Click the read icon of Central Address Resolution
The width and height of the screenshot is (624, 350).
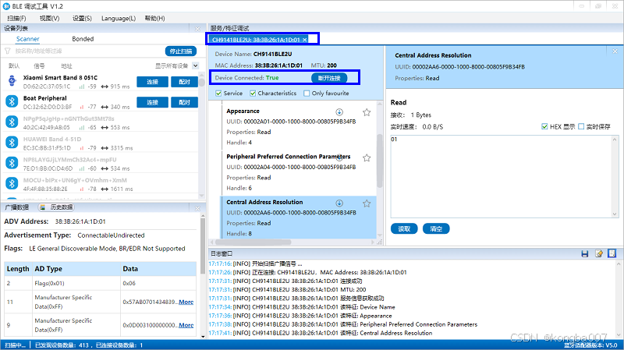pos(339,203)
